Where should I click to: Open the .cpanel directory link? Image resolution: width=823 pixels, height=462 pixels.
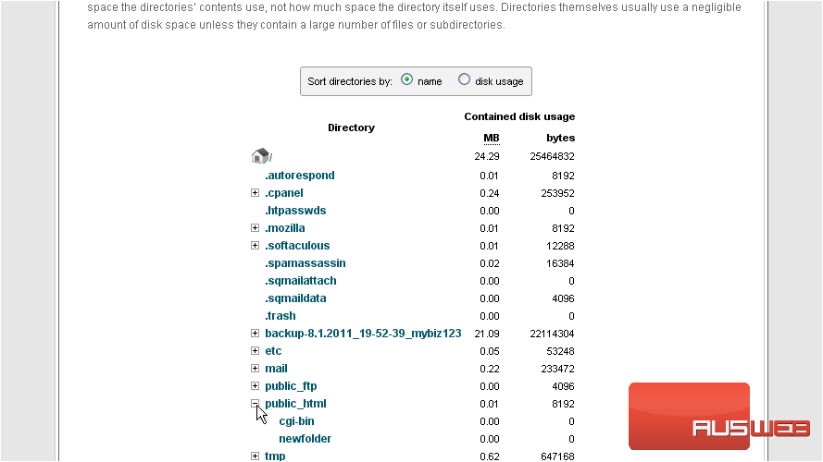click(284, 193)
